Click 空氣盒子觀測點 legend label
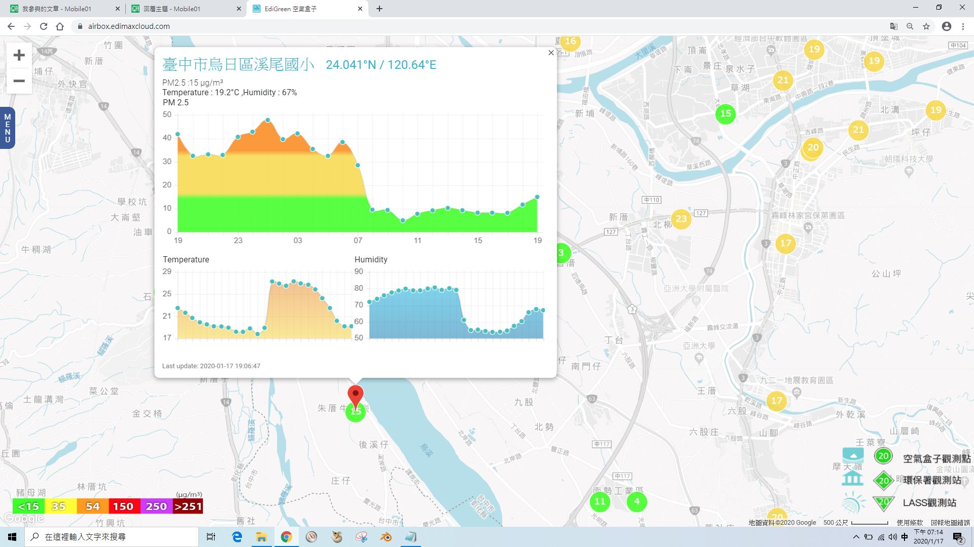The height and width of the screenshot is (547, 974). click(936, 459)
